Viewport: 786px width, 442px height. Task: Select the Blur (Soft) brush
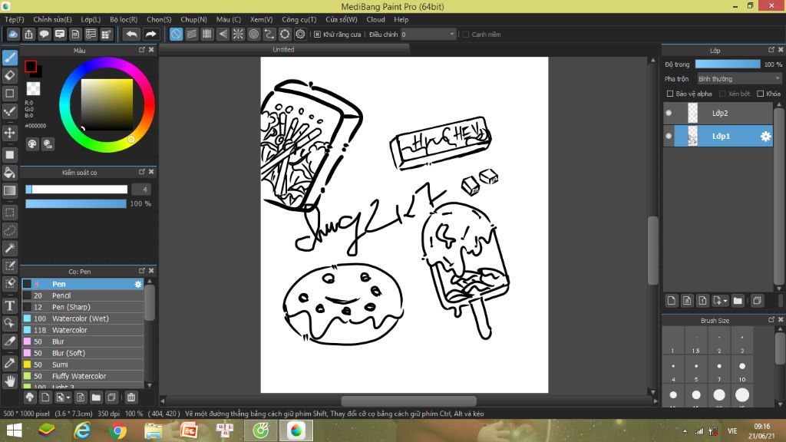pyautogui.click(x=83, y=353)
